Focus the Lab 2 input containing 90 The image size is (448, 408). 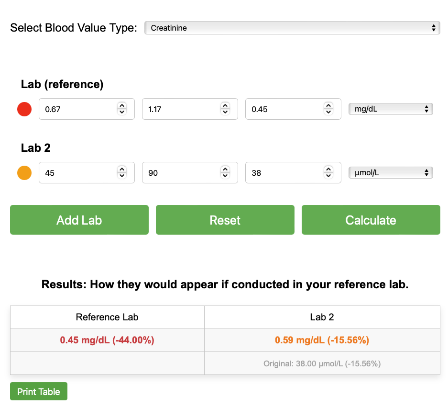tap(180, 173)
